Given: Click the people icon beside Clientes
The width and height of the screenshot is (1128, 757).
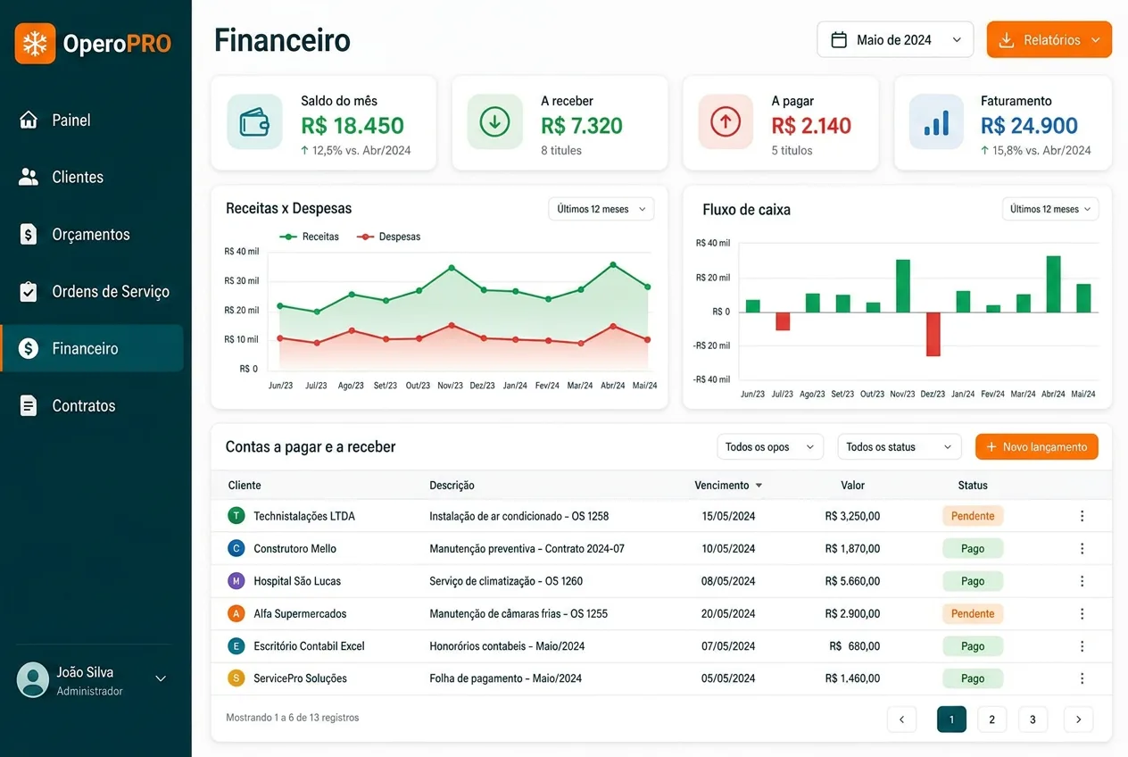Looking at the screenshot, I should 29,177.
